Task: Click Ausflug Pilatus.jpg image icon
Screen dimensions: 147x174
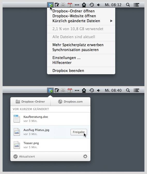Action: tap(17, 132)
